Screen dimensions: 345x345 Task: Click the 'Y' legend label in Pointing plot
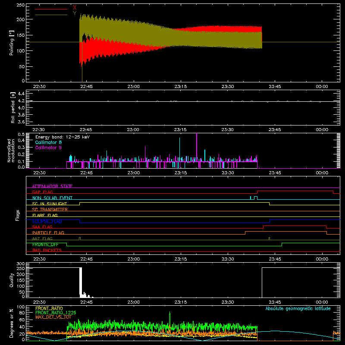[75, 13]
